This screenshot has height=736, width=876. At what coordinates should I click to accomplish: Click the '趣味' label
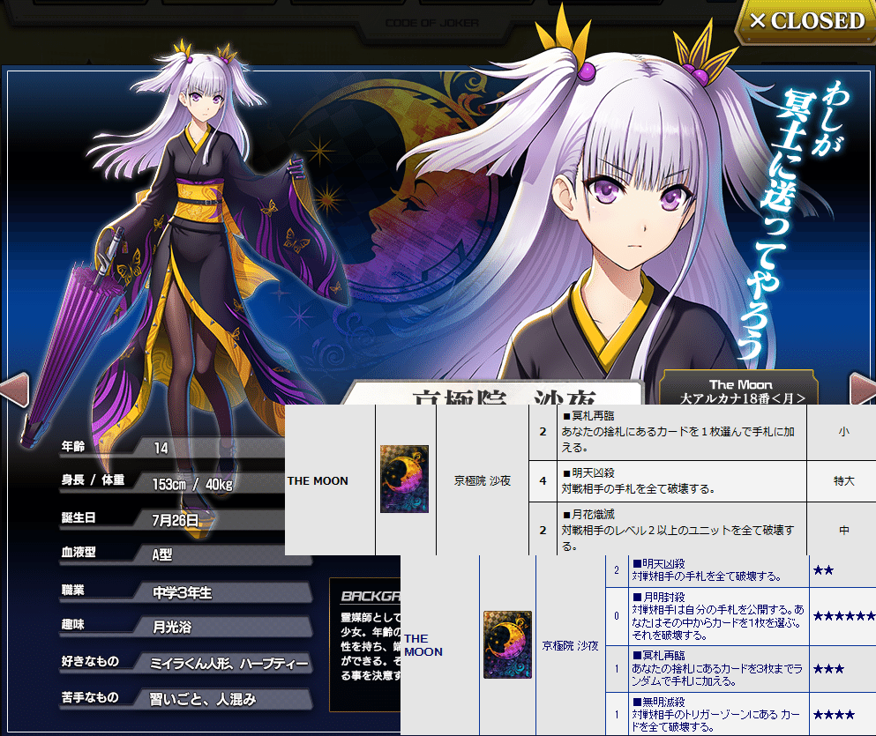pyautogui.click(x=73, y=624)
